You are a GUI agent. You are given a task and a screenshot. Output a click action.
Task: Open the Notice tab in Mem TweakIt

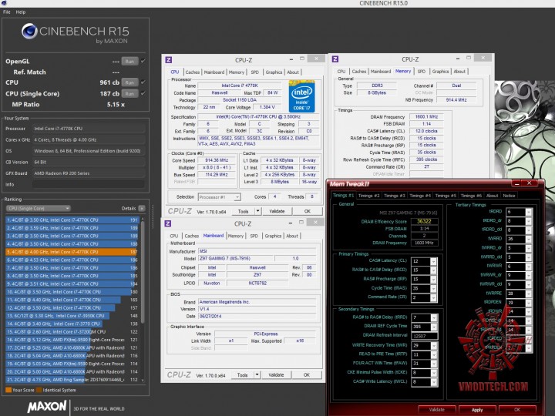pos(509,196)
